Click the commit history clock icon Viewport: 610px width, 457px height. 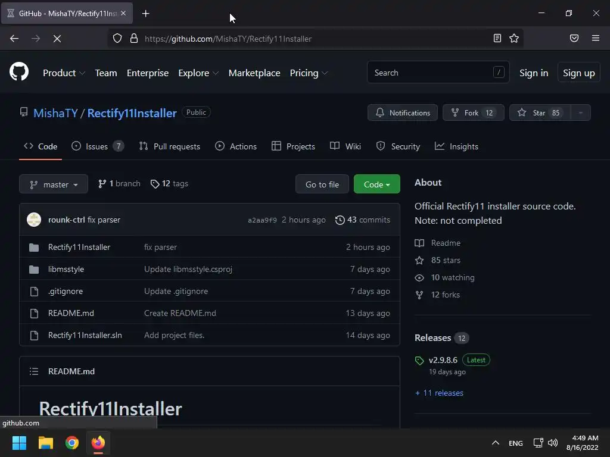(x=340, y=220)
